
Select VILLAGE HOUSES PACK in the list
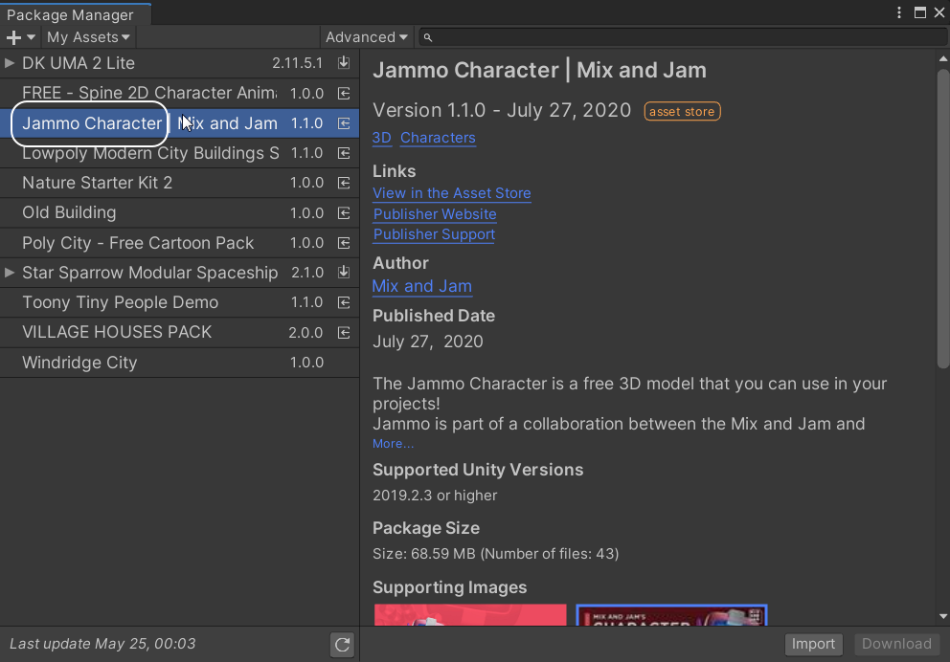[x=179, y=332]
